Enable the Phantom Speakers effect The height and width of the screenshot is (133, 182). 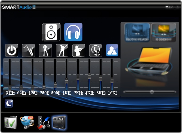coord(137,32)
